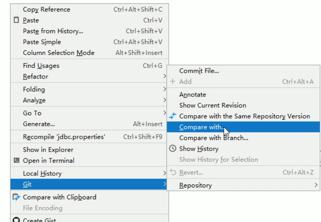The width and height of the screenshot is (321, 222).
Task: Click the Compare with Clipboard icon
Action: (16, 197)
